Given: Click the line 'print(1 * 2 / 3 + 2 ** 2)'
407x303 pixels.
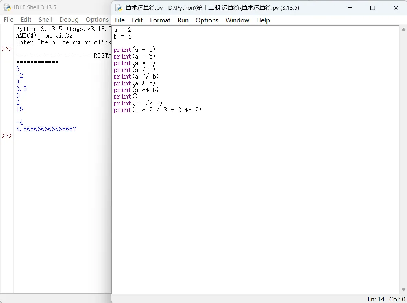Looking at the screenshot, I should tap(157, 110).
